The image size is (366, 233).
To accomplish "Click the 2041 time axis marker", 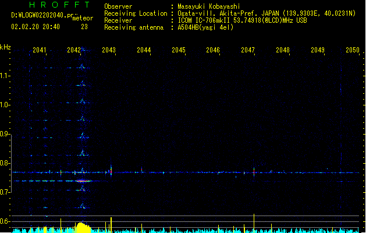I will click(40, 50).
